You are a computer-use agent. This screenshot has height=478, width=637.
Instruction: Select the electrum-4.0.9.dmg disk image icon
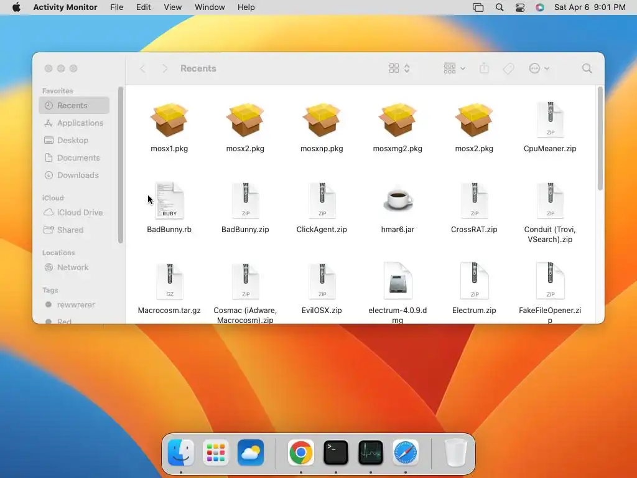(x=398, y=281)
